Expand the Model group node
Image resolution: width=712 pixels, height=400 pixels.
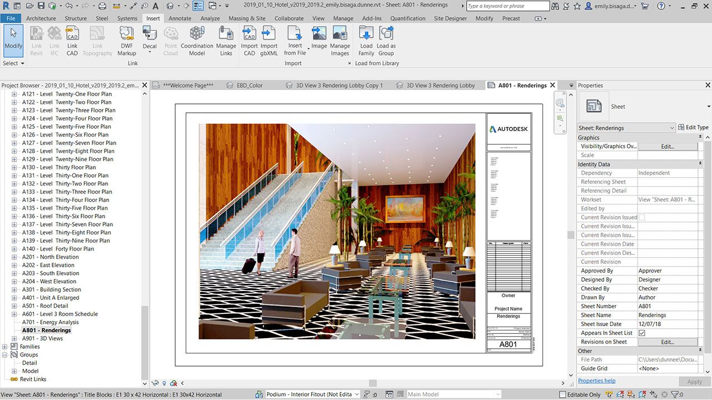(14, 371)
